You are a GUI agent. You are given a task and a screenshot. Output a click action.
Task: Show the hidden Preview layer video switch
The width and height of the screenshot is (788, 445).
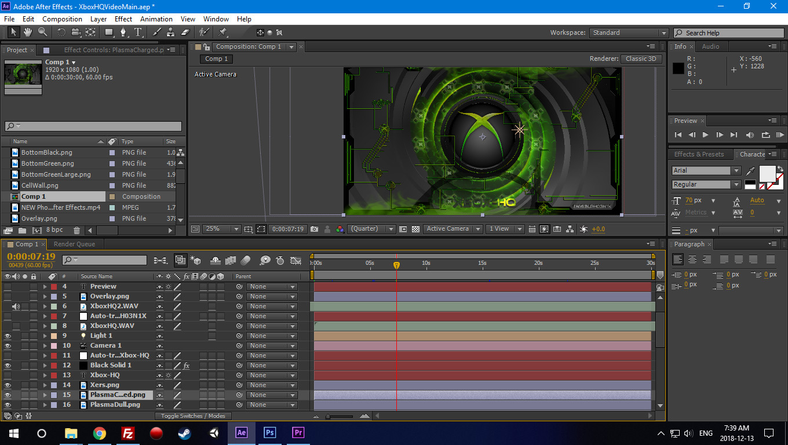pos(8,286)
